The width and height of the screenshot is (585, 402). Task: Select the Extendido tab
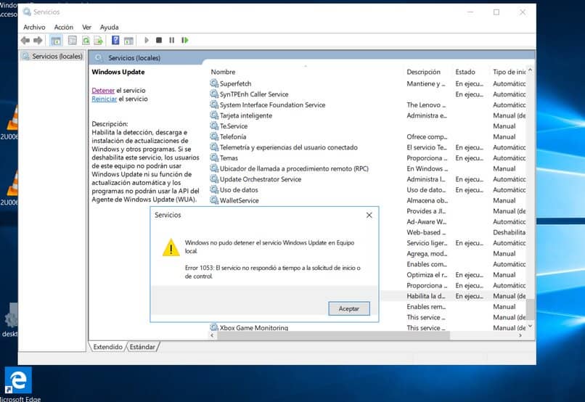click(x=107, y=347)
